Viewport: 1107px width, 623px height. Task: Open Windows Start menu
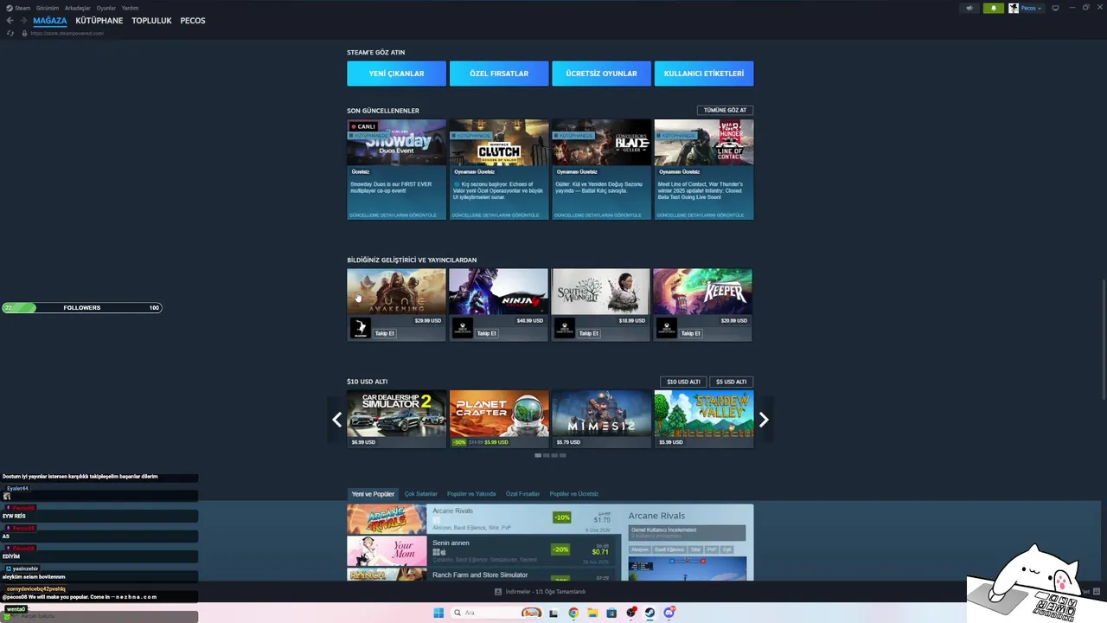click(438, 613)
